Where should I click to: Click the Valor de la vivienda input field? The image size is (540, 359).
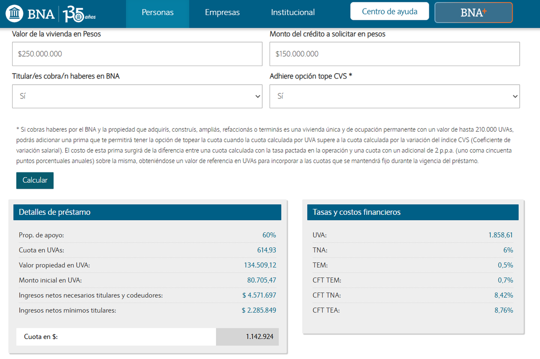click(x=137, y=54)
